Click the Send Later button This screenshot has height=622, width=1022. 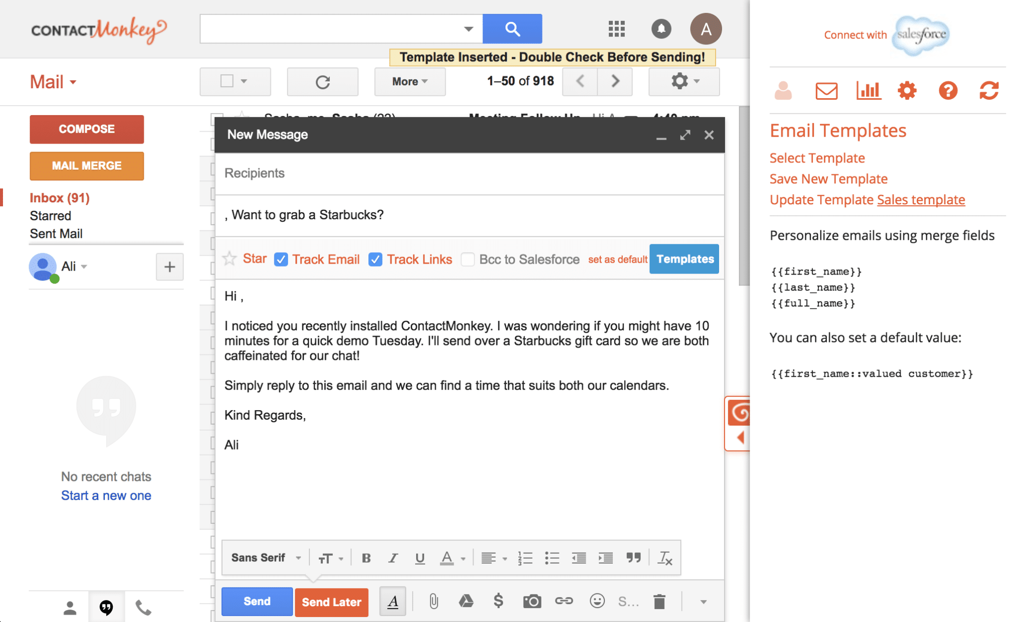[x=331, y=602]
